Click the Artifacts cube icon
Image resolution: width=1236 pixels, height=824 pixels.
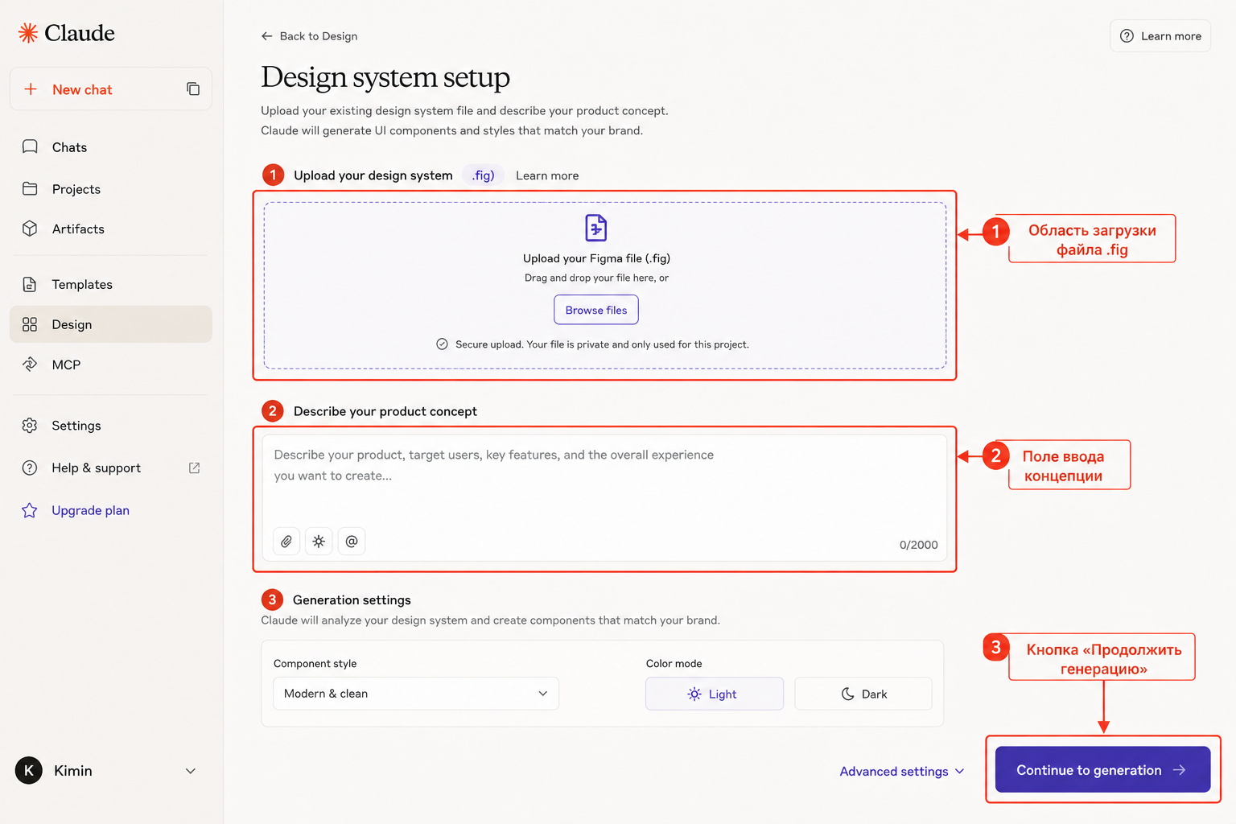30,229
